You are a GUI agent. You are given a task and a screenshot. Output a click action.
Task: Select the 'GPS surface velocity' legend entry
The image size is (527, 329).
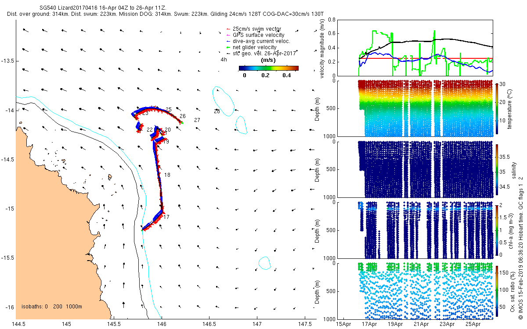click(x=255, y=35)
